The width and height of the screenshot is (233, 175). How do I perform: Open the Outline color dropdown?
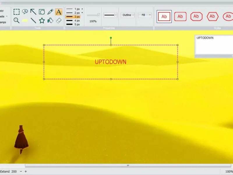click(128, 15)
